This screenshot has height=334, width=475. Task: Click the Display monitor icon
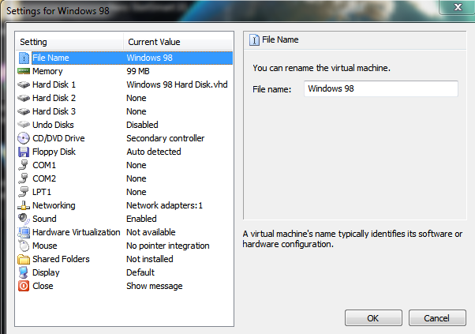pyautogui.click(x=24, y=272)
